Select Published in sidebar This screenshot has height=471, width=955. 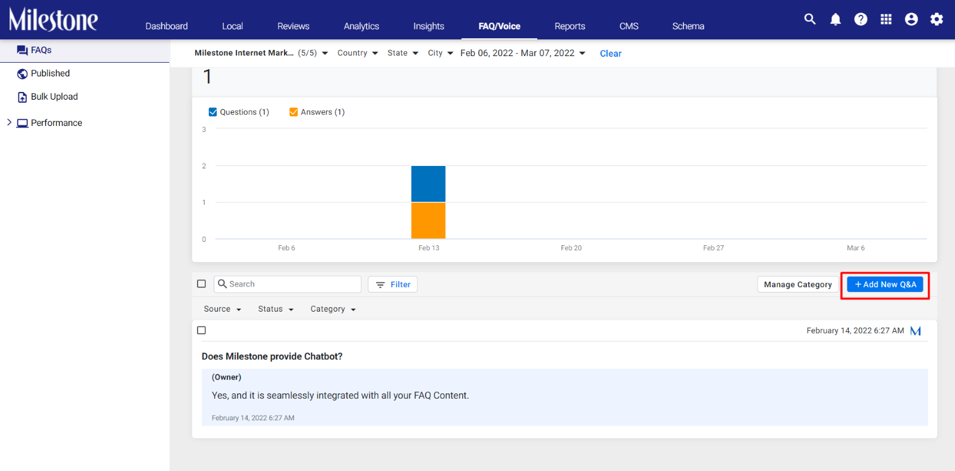coord(50,73)
